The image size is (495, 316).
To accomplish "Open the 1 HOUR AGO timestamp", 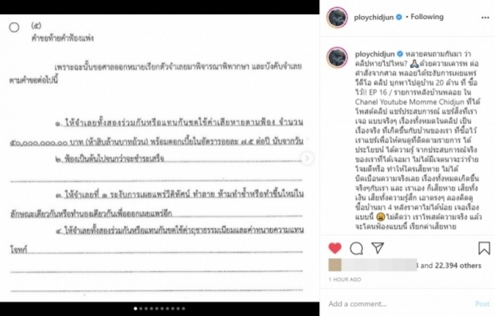I will click(x=345, y=279).
